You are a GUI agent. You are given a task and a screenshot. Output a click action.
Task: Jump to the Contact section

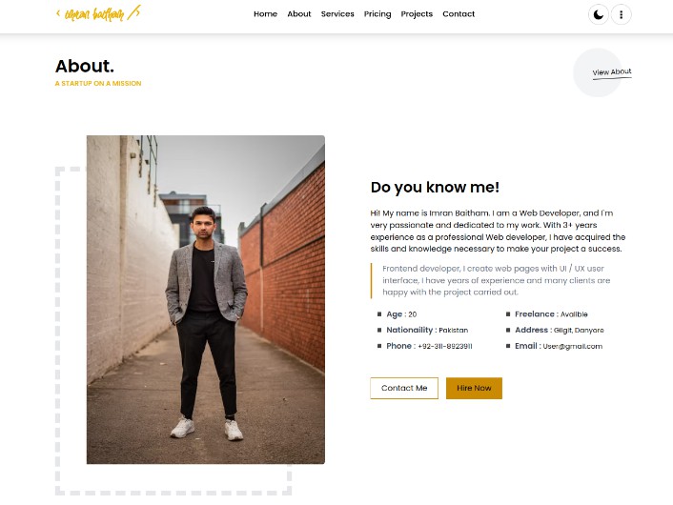459,14
